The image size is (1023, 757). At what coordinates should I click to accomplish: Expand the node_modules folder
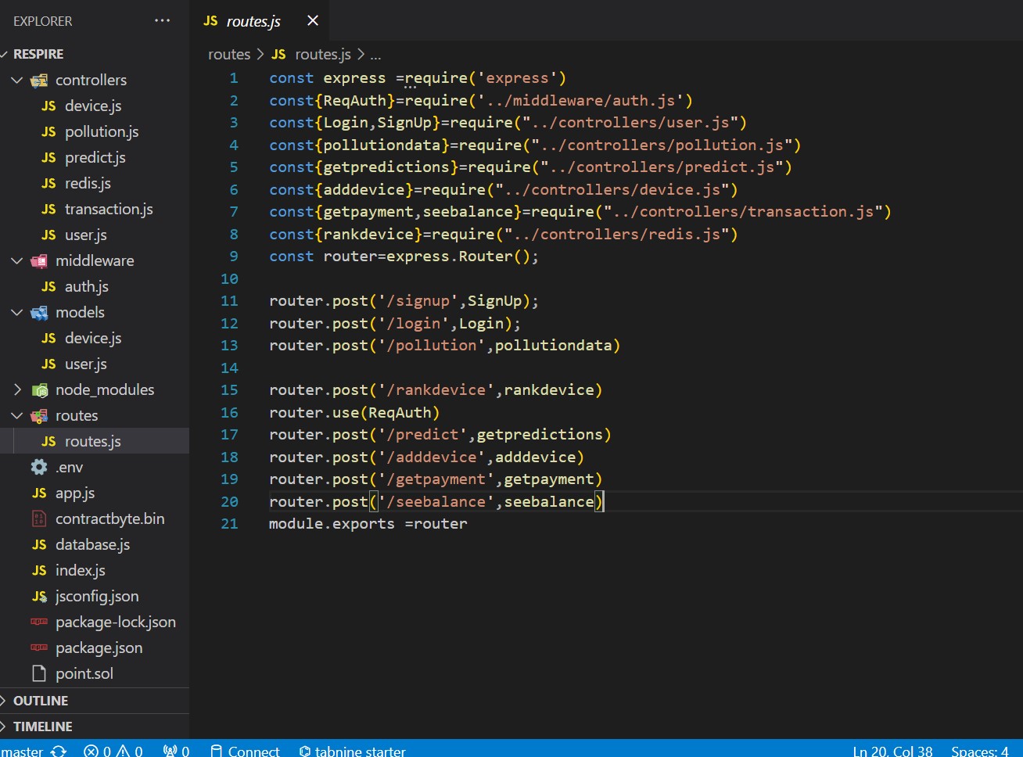17,389
